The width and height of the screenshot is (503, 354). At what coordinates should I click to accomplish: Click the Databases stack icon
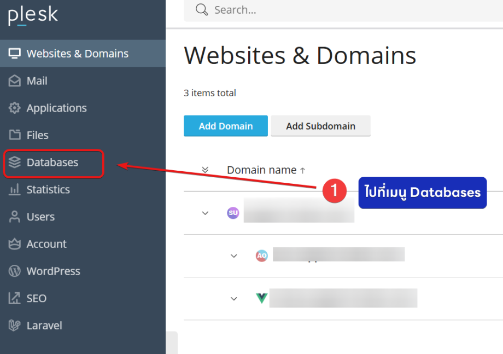14,163
